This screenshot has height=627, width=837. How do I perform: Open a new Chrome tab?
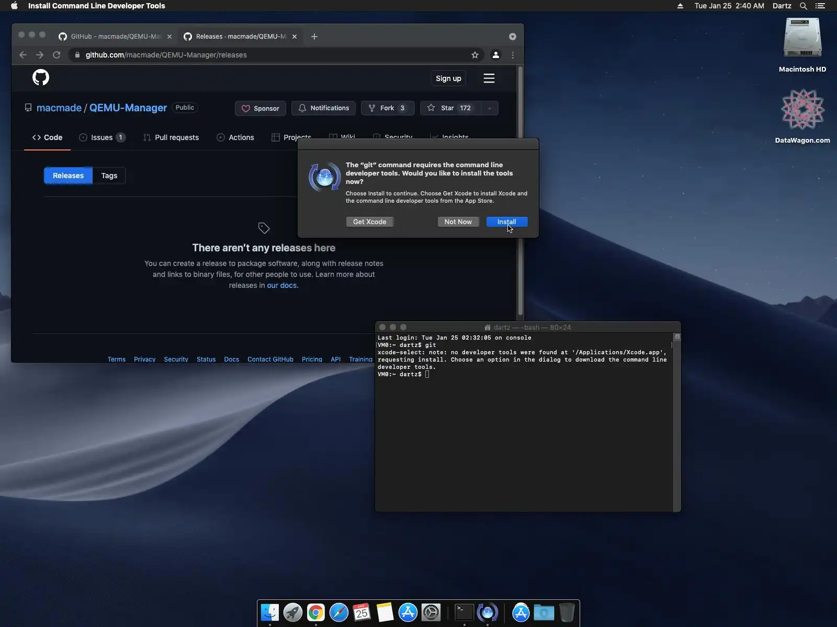[314, 37]
